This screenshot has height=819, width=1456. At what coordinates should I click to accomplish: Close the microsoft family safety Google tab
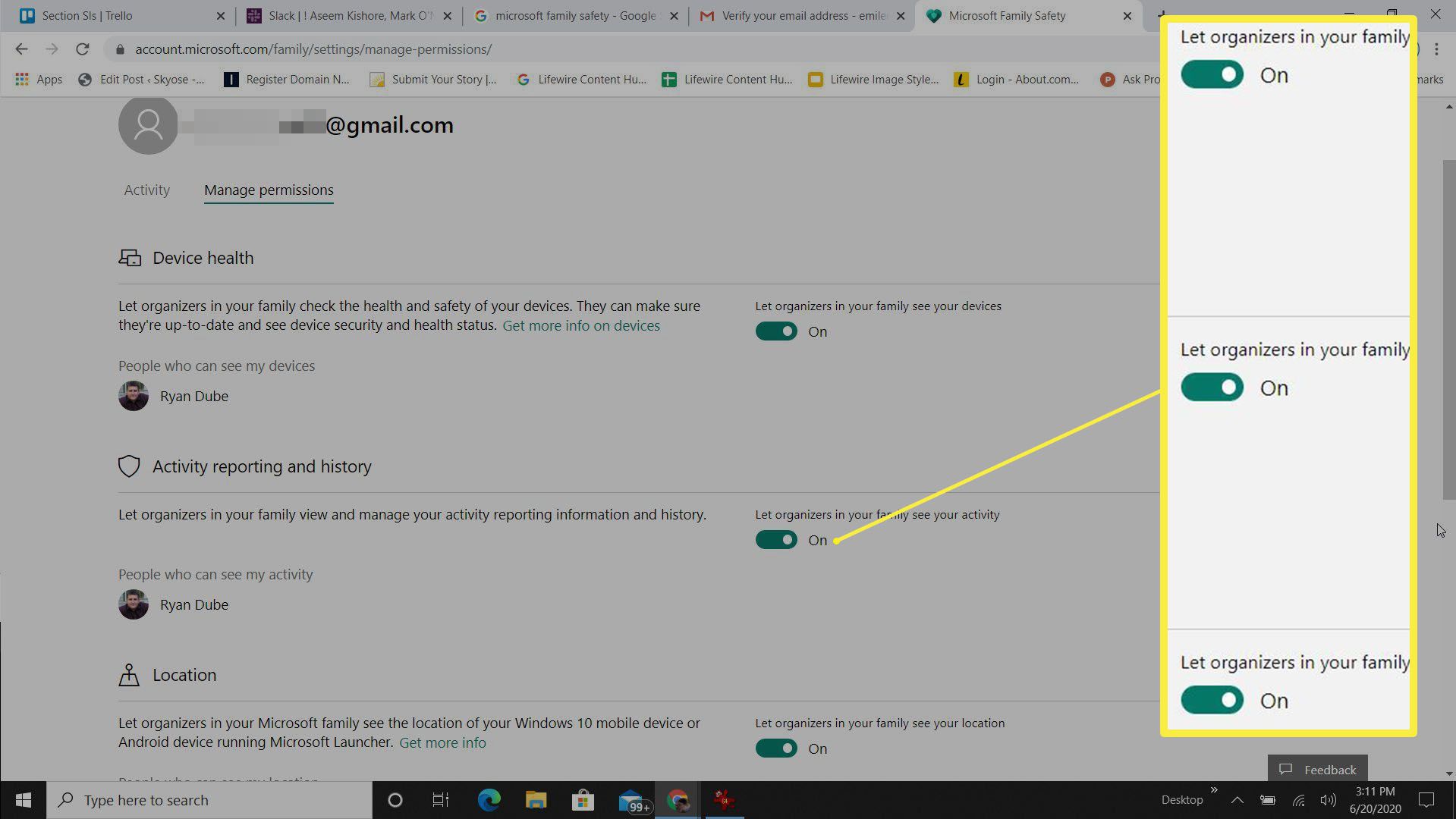point(674,16)
